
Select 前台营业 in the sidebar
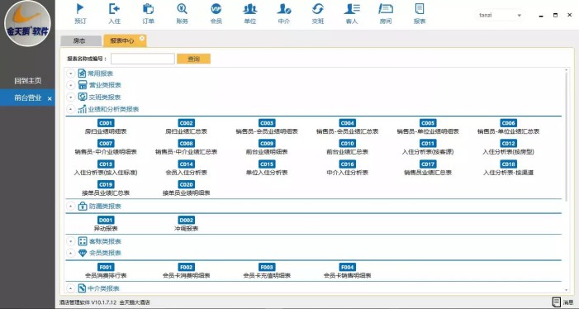click(x=28, y=98)
